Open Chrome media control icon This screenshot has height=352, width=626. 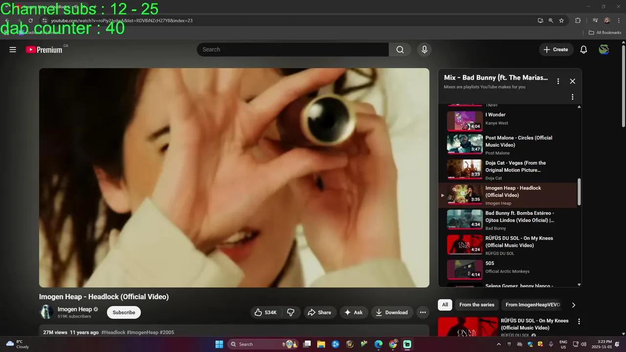595,21
